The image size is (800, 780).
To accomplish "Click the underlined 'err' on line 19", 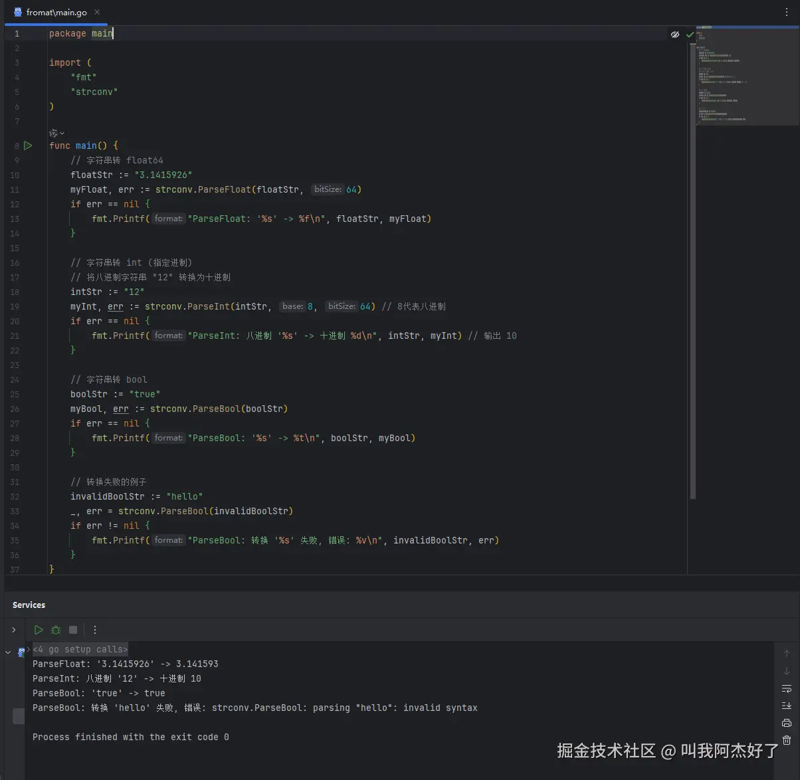I will pyautogui.click(x=116, y=306).
